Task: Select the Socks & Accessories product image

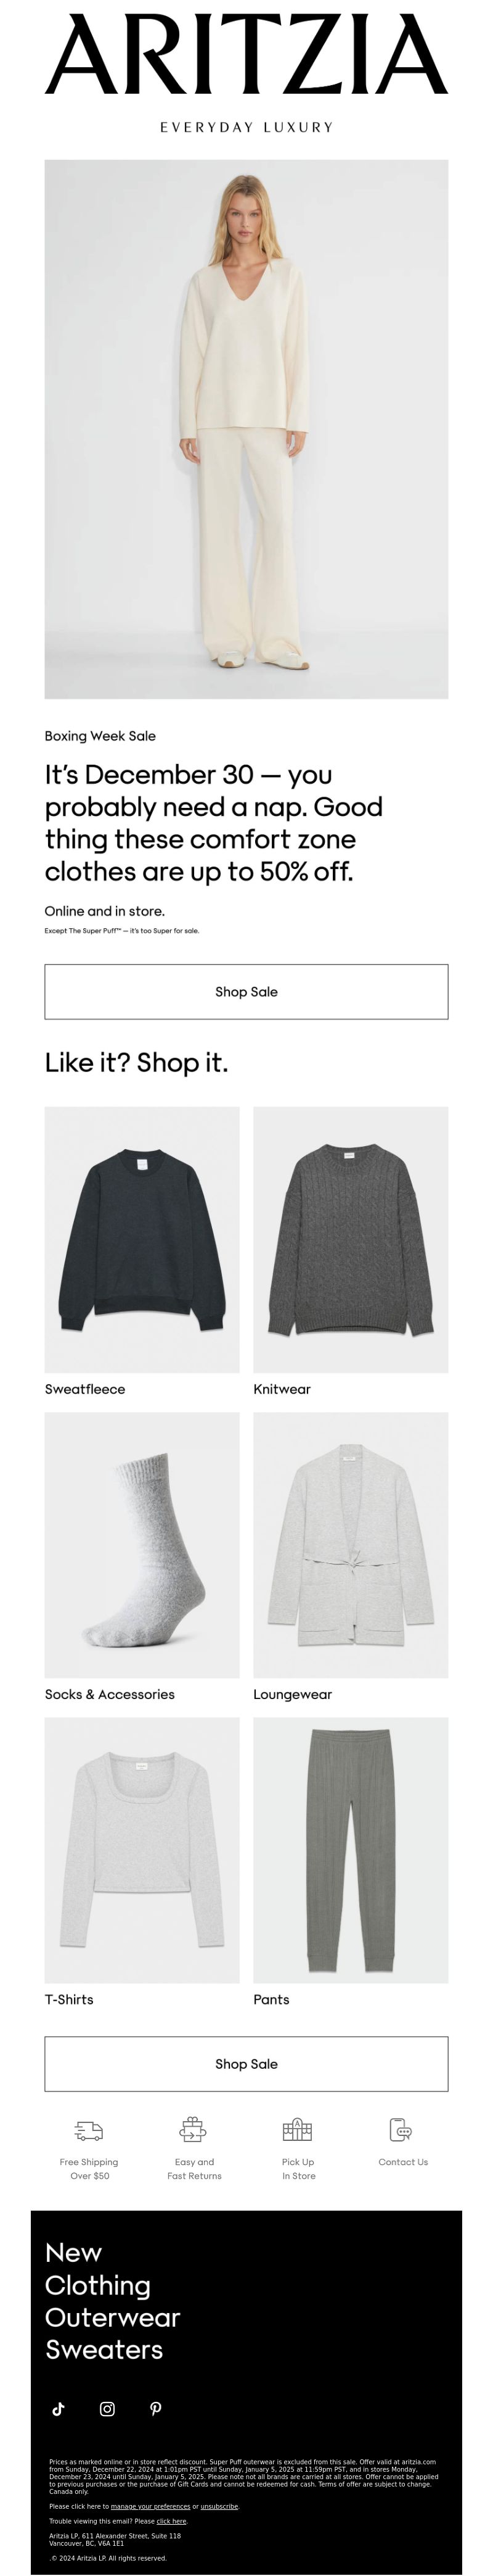Action: pyautogui.click(x=142, y=1545)
